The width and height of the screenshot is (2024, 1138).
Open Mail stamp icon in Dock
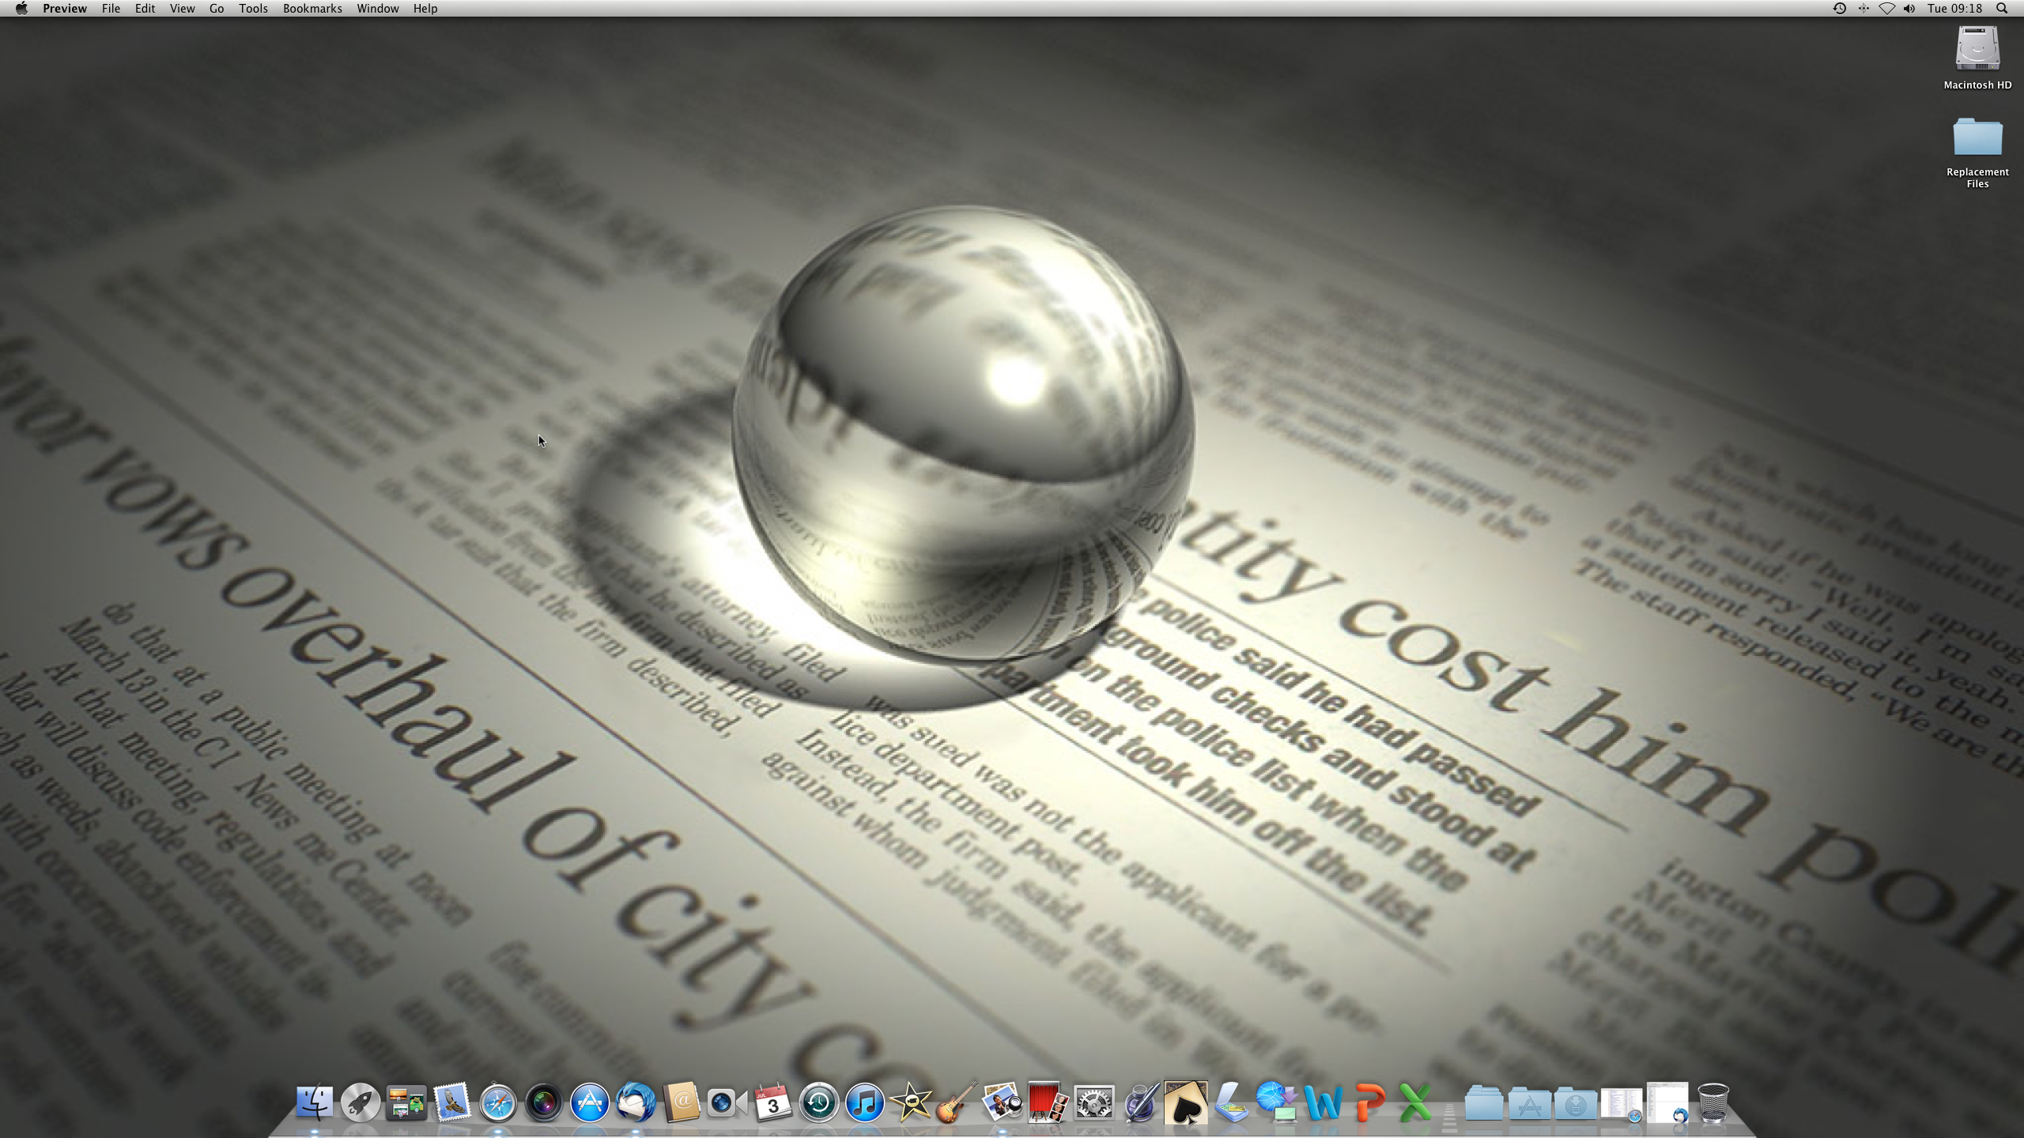451,1102
